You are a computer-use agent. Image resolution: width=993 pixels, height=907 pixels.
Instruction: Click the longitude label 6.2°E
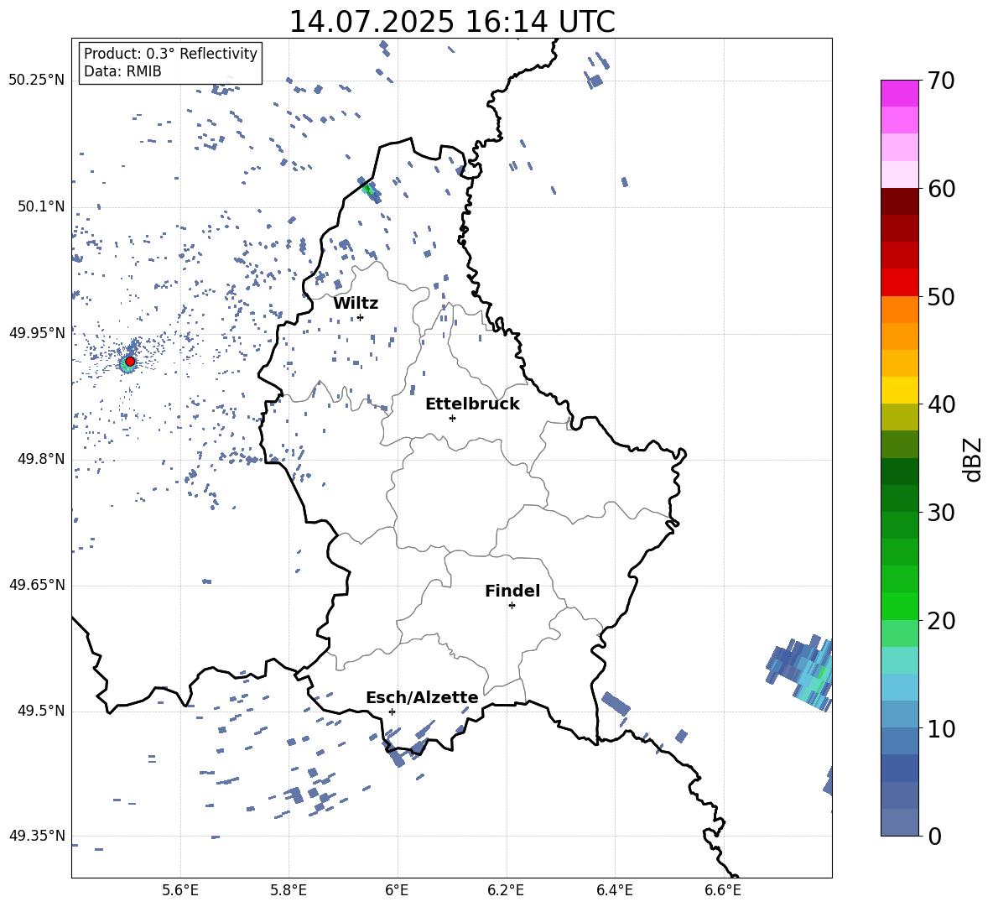coord(506,890)
